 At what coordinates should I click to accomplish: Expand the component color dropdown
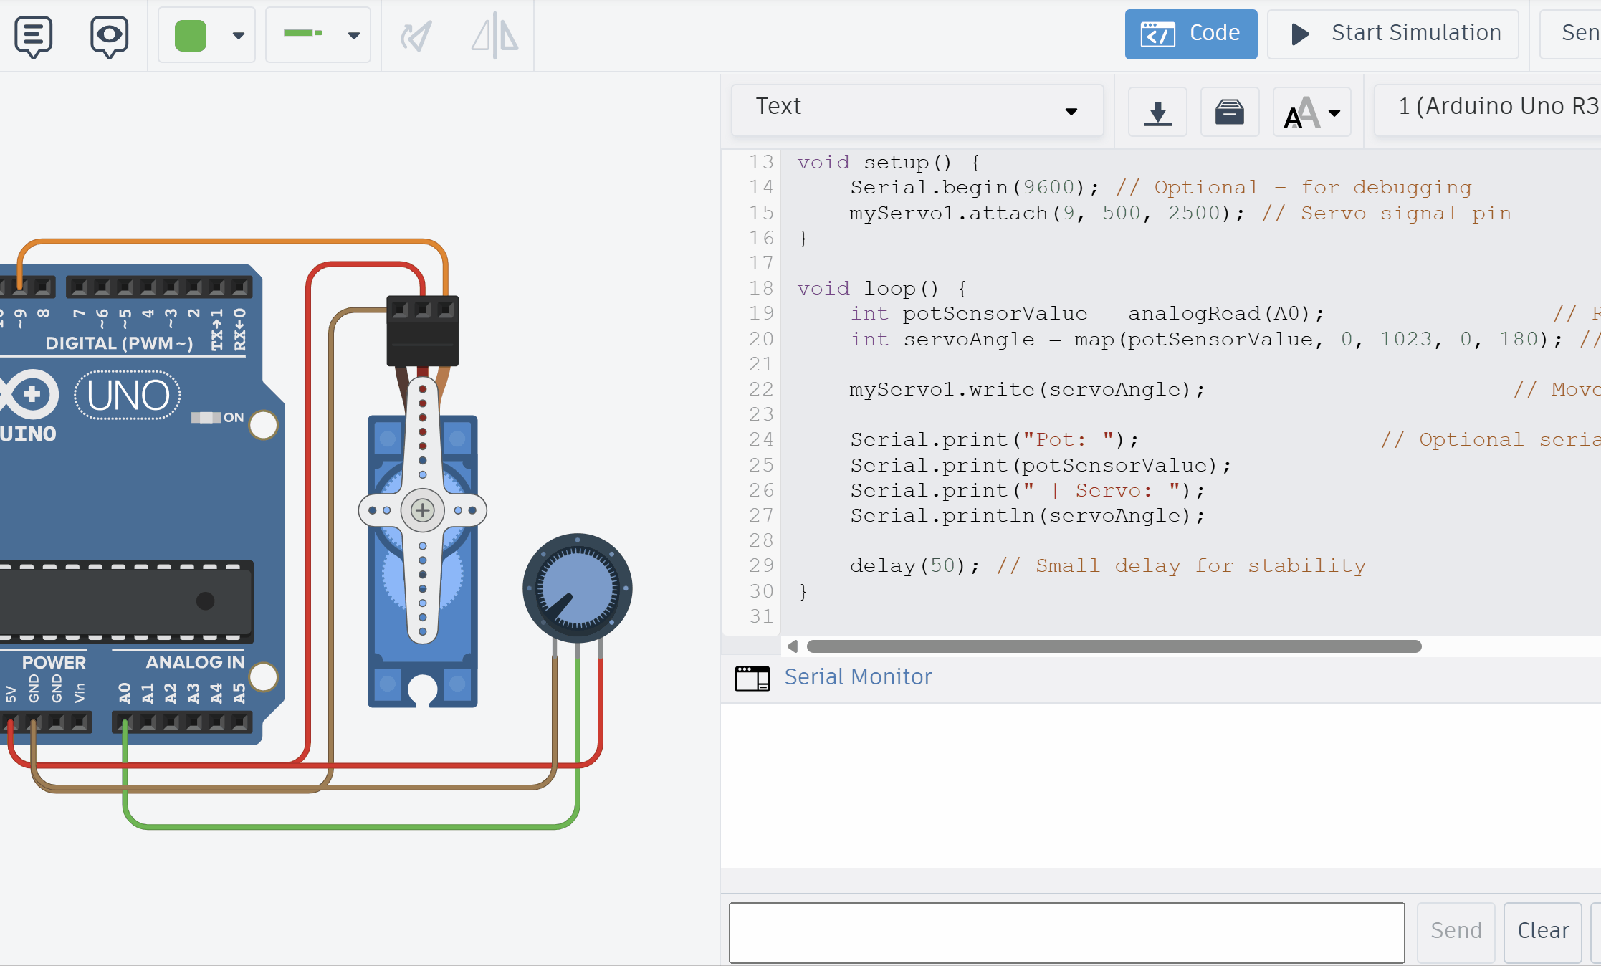pos(238,34)
